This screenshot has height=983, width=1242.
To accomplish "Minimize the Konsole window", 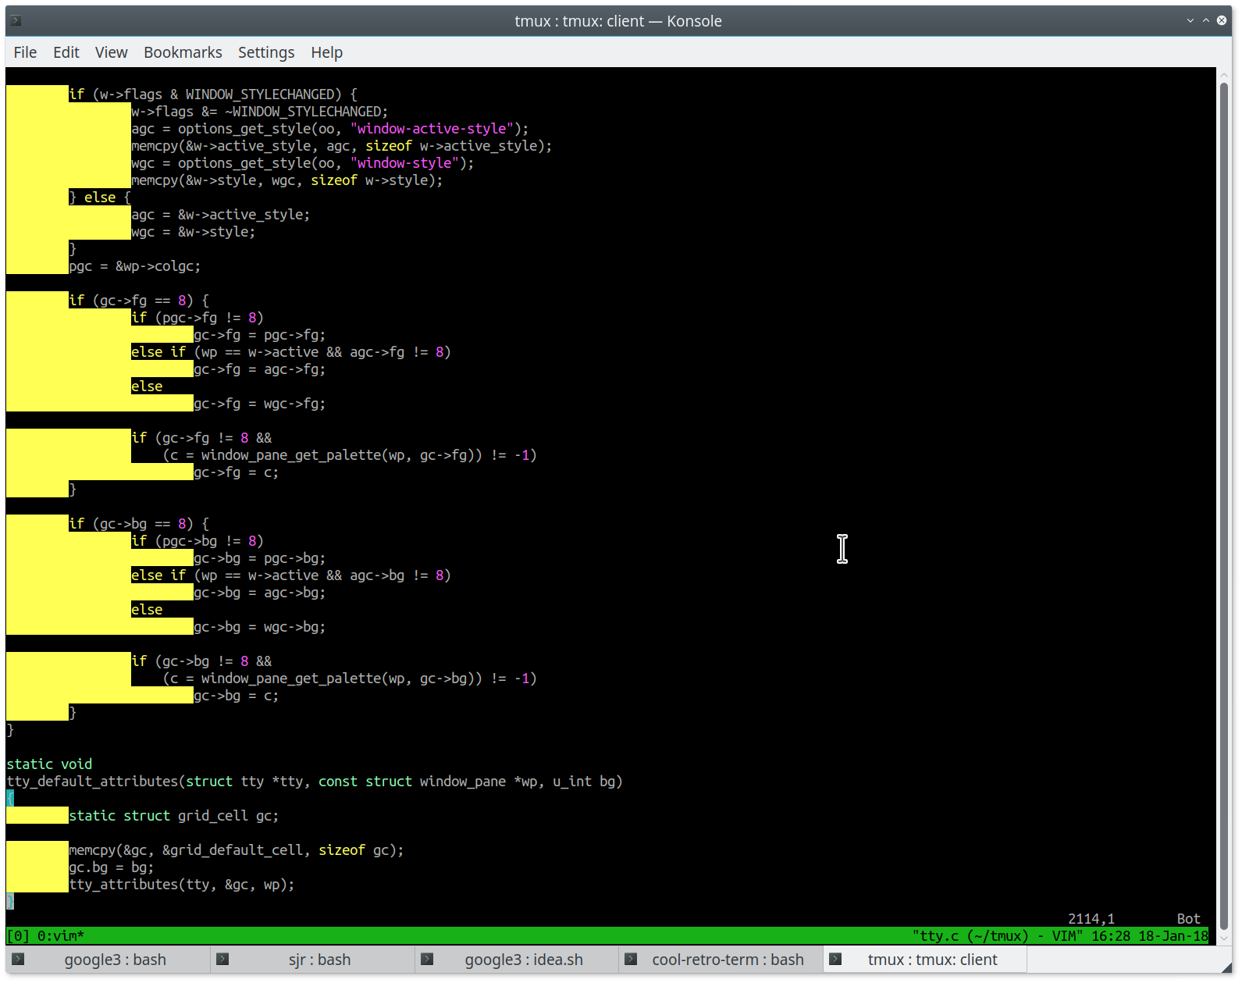I will (1190, 21).
